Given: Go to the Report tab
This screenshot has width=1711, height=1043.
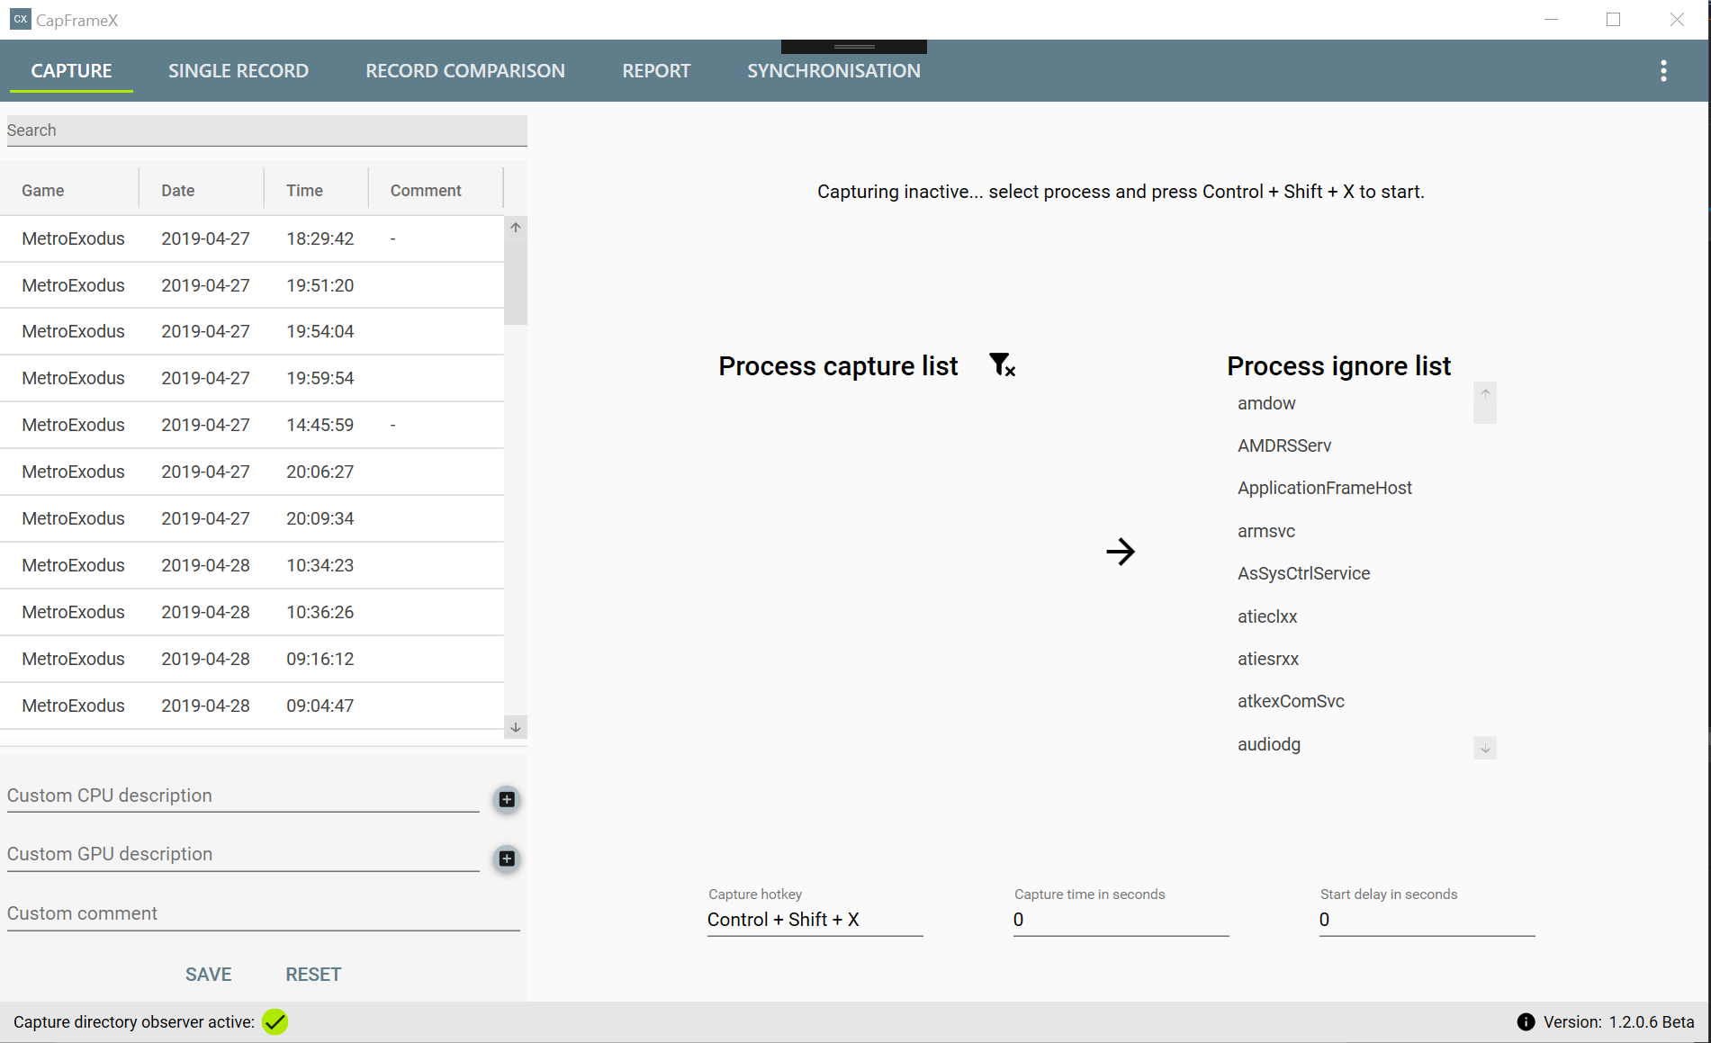Looking at the screenshot, I should pyautogui.click(x=656, y=71).
